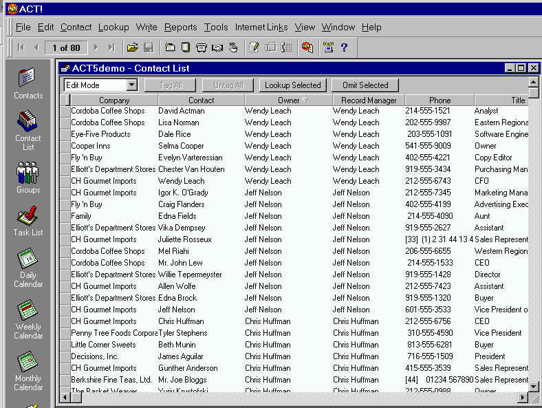Image resolution: width=542 pixels, height=408 pixels.
Task: Click the row selector beside Edna Fields
Action: point(65,217)
